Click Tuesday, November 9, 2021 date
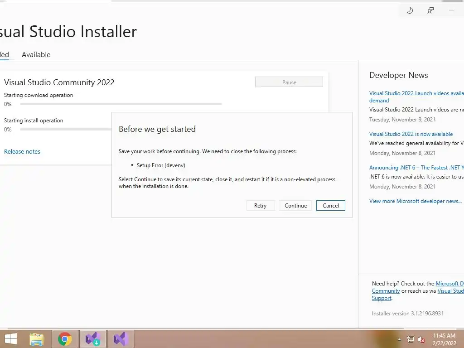 tap(402, 120)
